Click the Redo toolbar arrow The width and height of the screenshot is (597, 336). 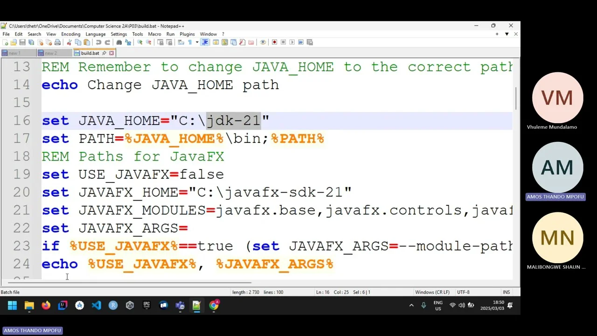click(x=107, y=42)
